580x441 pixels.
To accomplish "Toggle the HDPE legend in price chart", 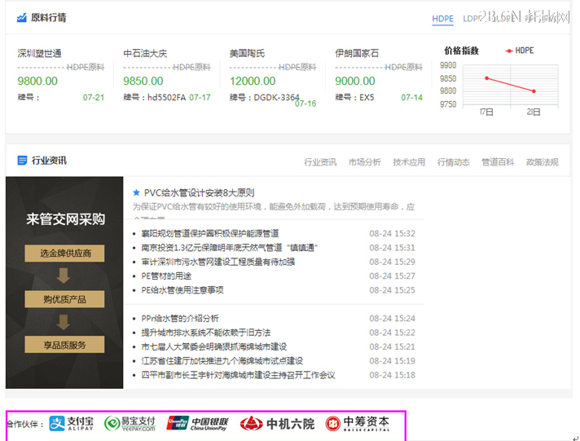I will (519, 51).
